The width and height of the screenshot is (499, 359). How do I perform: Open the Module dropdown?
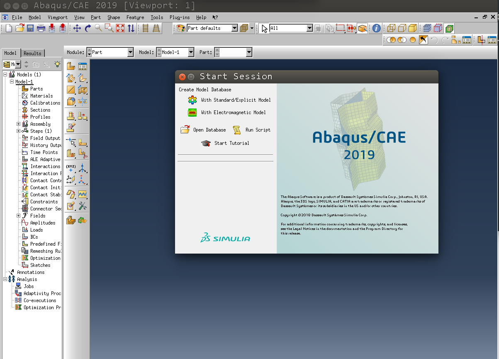(130, 52)
